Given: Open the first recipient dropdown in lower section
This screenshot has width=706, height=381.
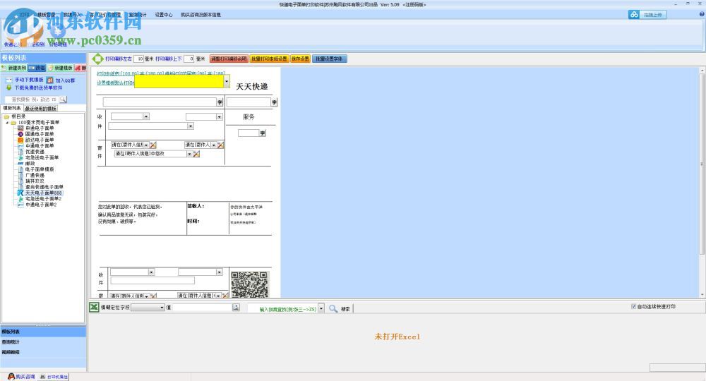Looking at the screenshot, I should tap(151, 272).
